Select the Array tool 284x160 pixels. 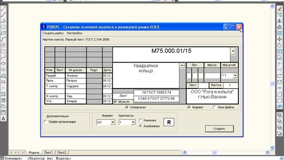point(280,33)
